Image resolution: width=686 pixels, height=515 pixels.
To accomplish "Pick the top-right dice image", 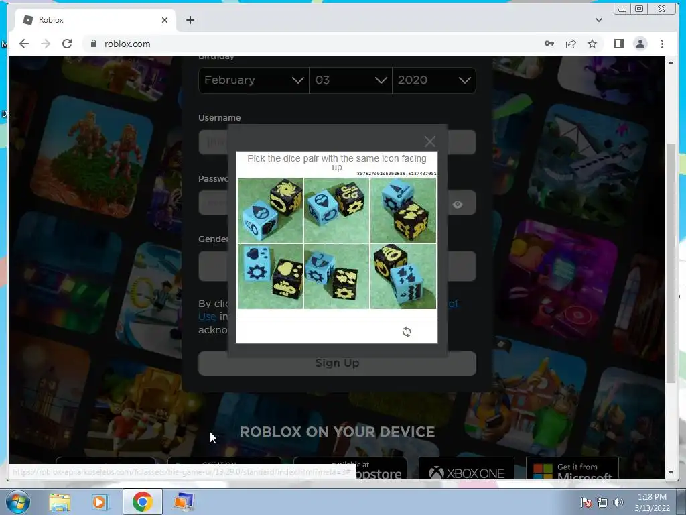I will 403,210.
